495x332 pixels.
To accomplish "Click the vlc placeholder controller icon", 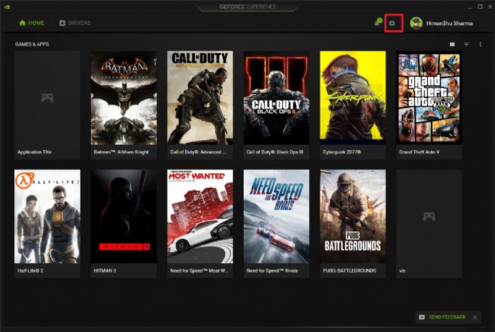I will click(x=429, y=216).
